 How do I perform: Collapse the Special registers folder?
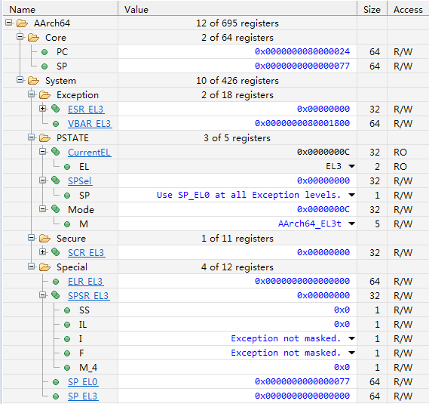31,266
